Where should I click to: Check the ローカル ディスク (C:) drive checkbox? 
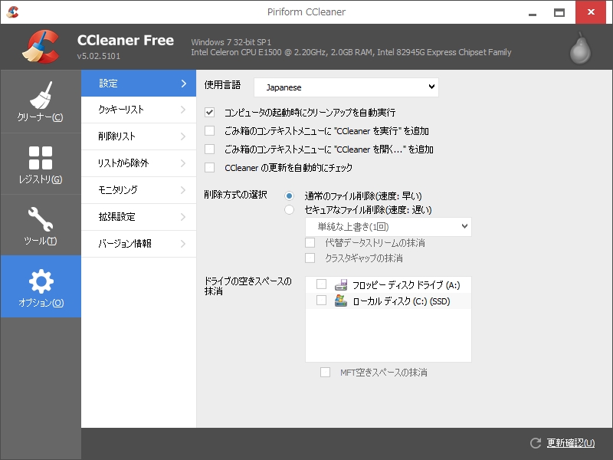(321, 301)
